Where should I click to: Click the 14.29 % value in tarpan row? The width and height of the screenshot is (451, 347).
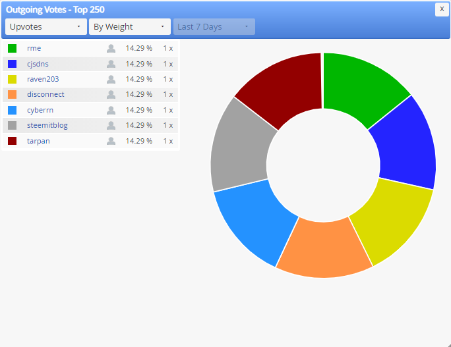139,141
